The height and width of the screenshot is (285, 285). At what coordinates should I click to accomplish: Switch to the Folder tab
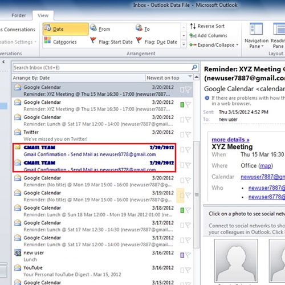[19, 15]
